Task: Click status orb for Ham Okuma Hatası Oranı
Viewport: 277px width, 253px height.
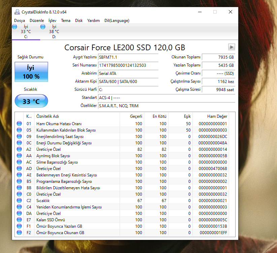Action: 19,123
